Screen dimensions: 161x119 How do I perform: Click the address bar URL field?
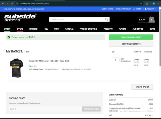point(78,4)
